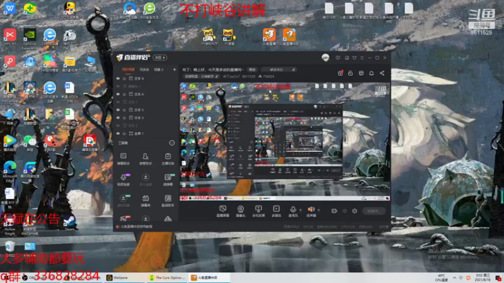Image resolution: width=504 pixels, height=283 pixels.
Task: Toggle visibility of 文本 4 source
Action: click(118, 78)
